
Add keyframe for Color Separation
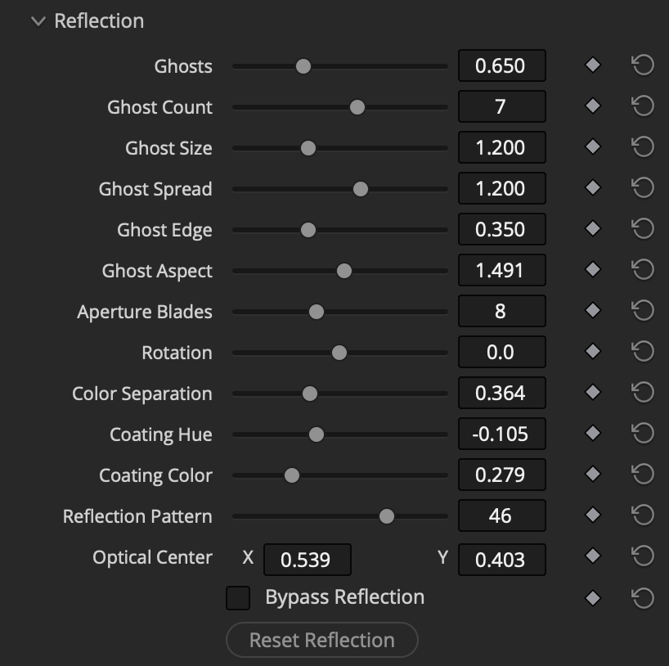pyautogui.click(x=593, y=393)
